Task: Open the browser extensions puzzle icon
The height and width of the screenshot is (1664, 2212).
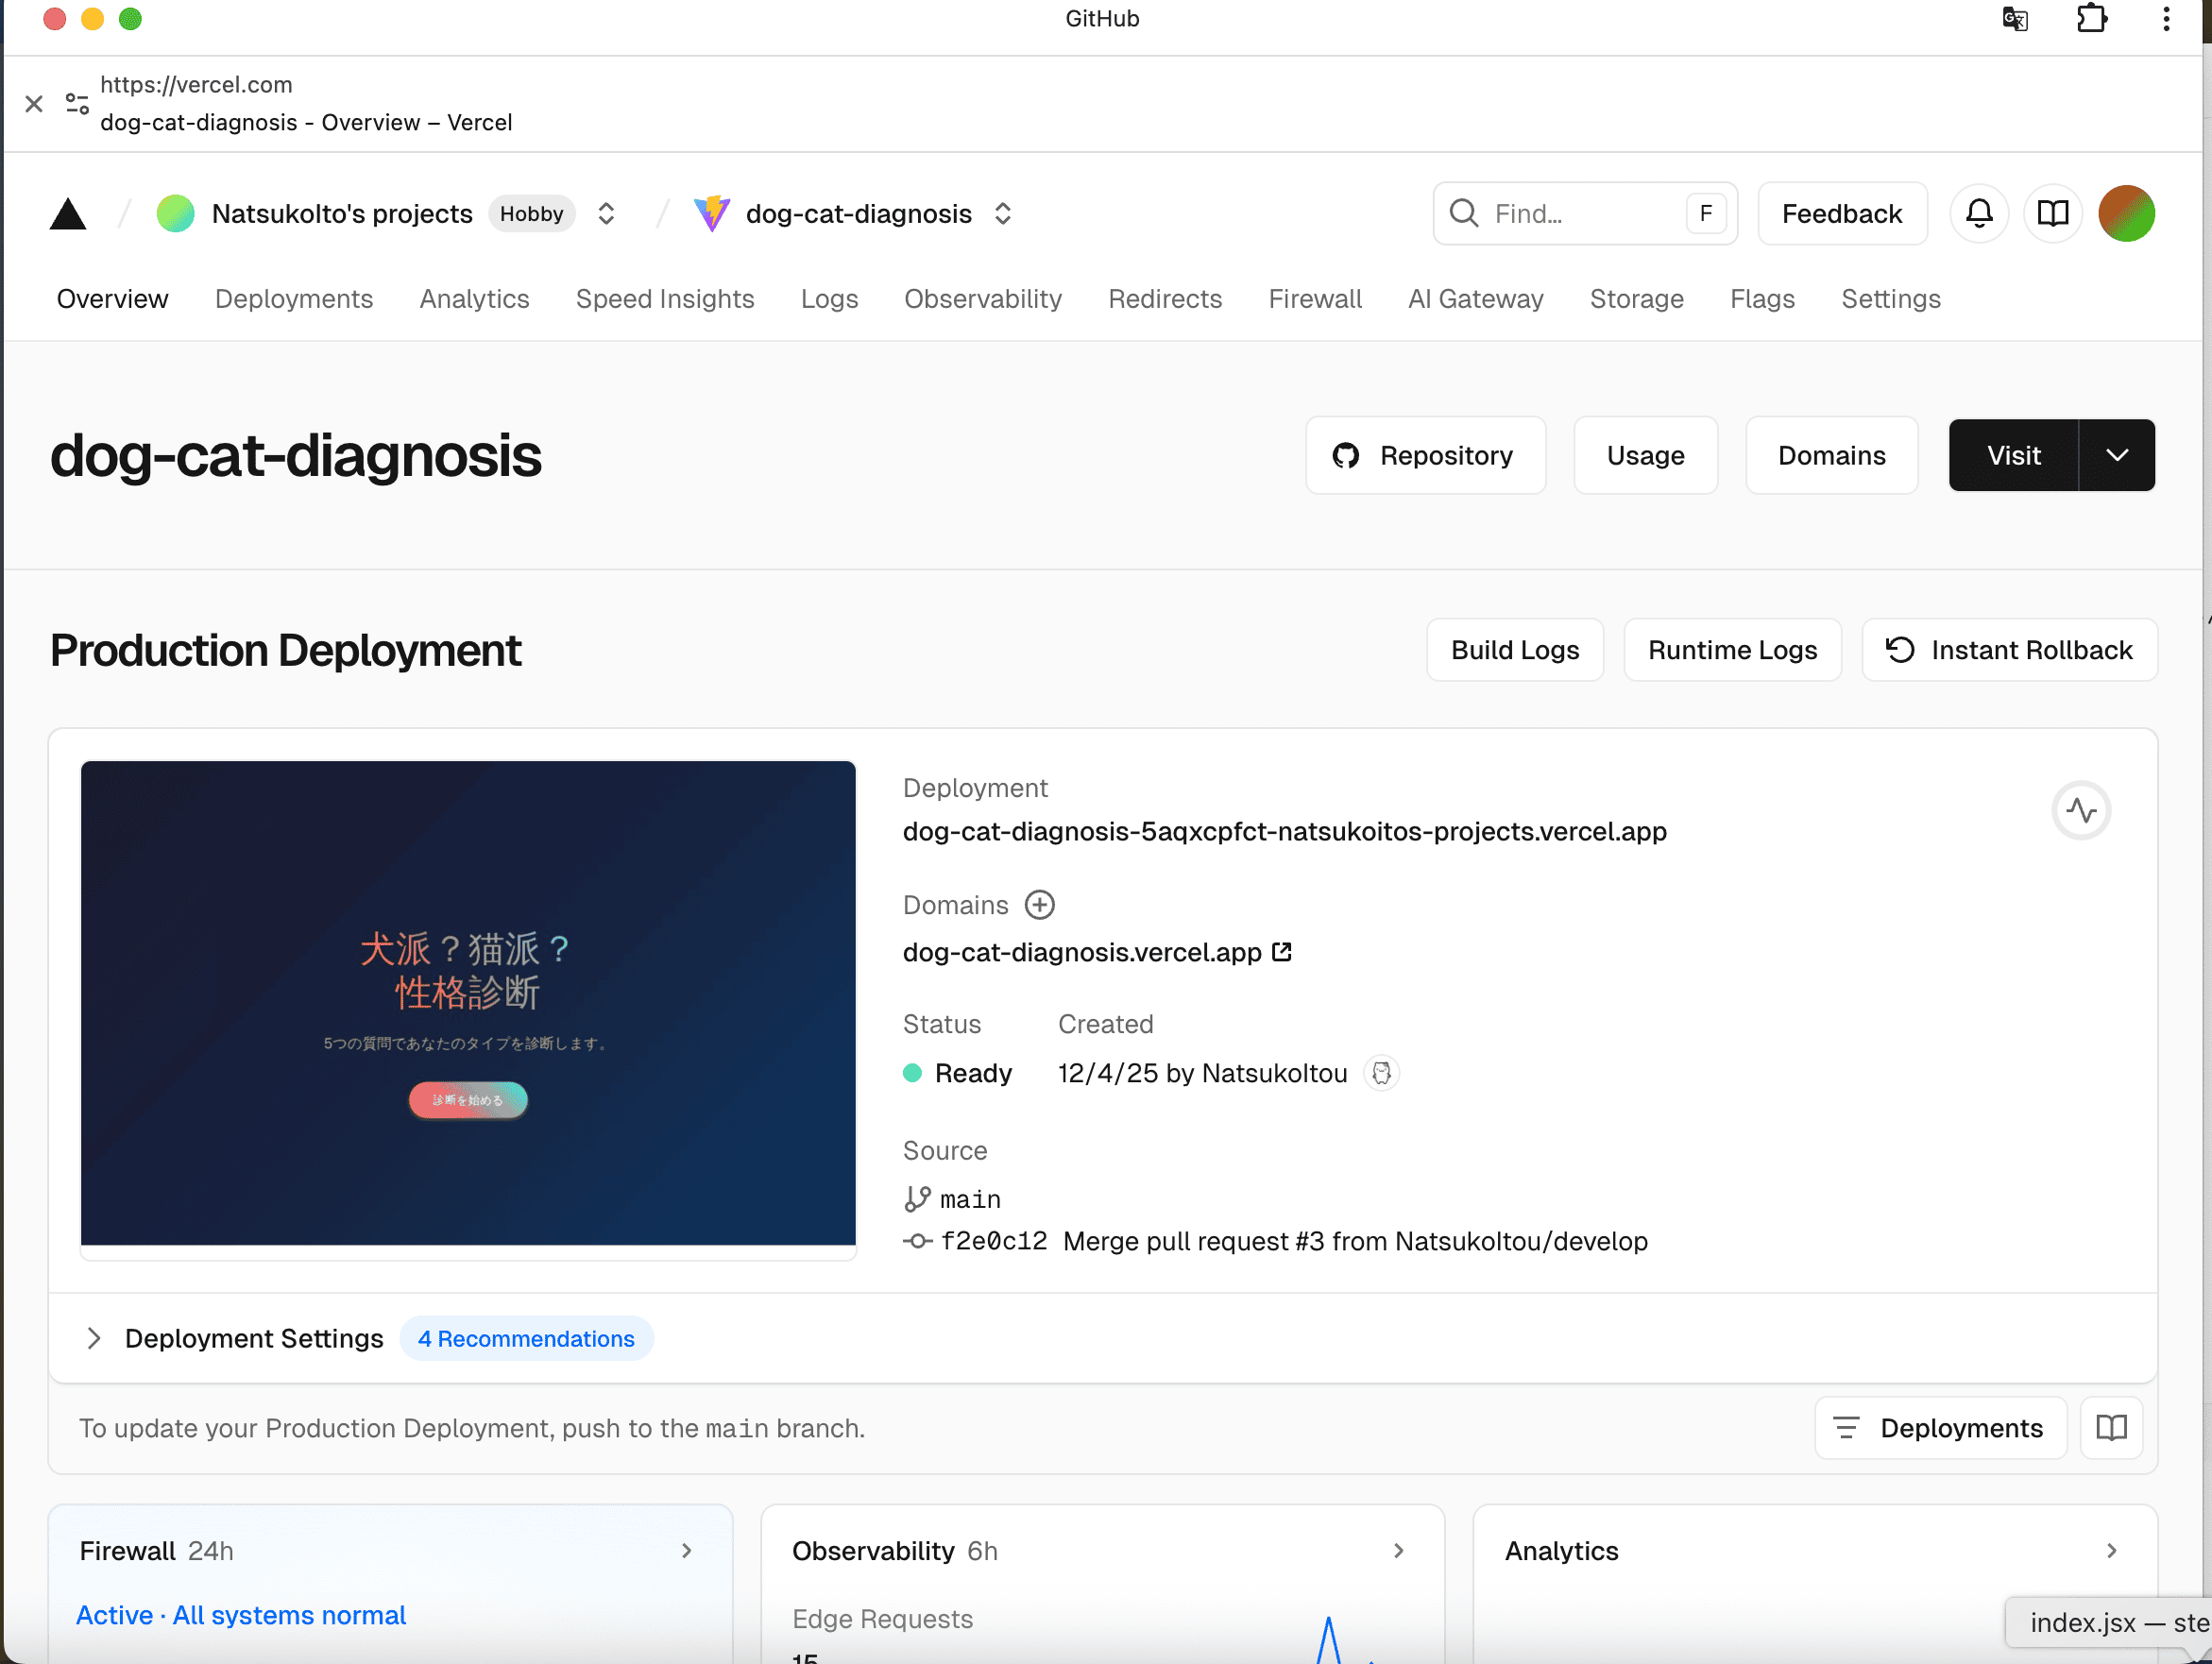Action: [2091, 19]
